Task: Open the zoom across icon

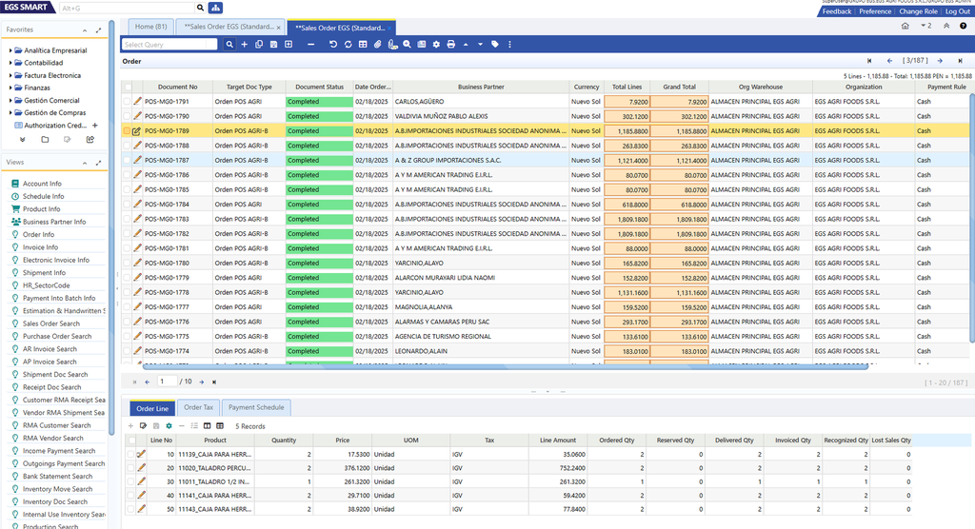Action: click(x=408, y=45)
